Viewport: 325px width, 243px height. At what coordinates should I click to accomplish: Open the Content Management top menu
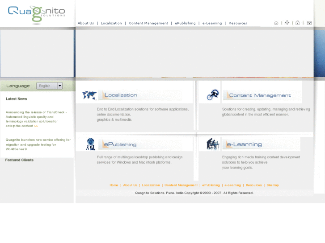coord(148,23)
